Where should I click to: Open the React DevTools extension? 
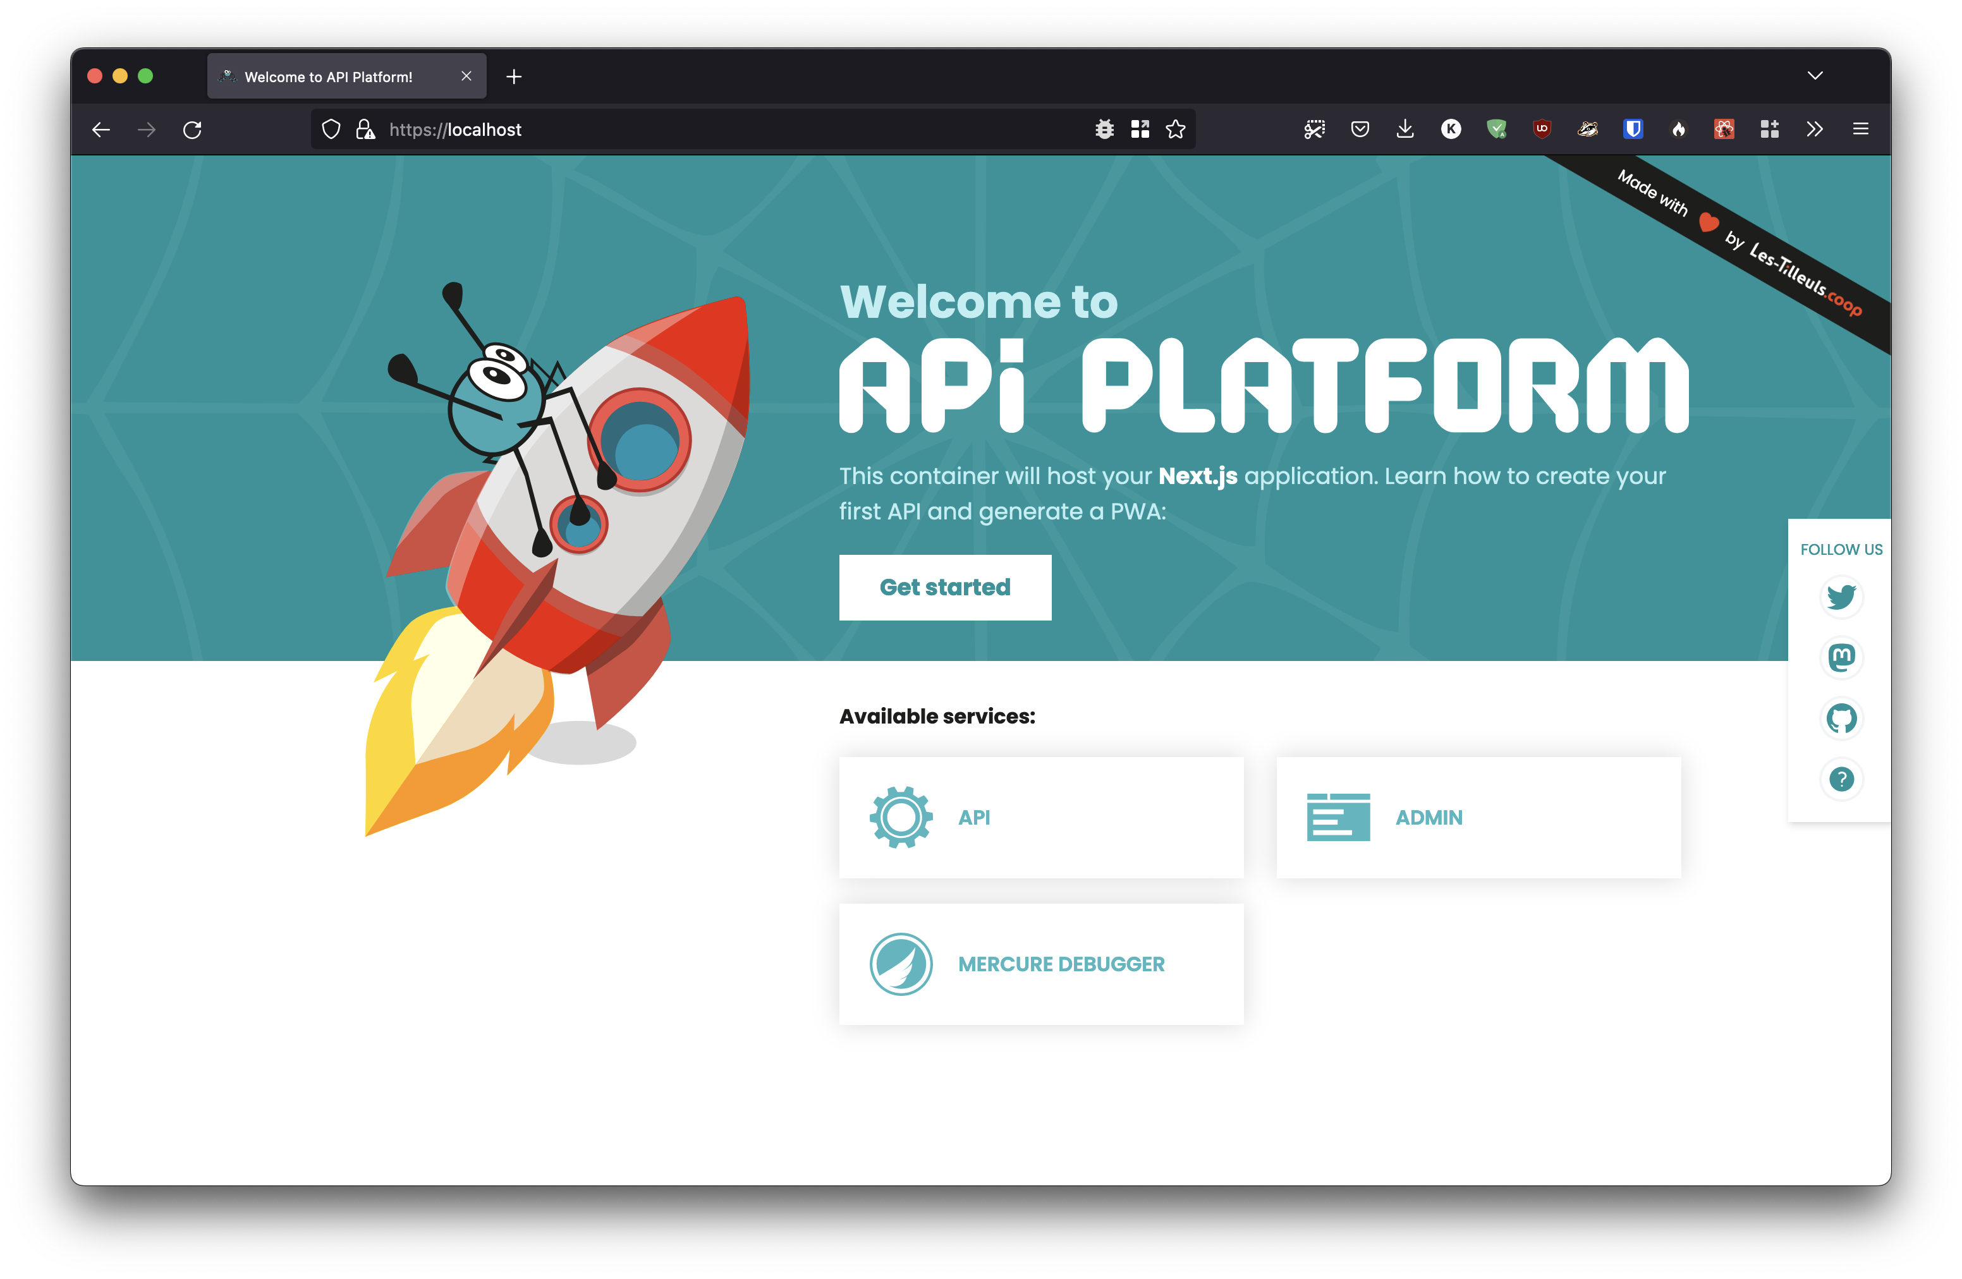point(1723,130)
